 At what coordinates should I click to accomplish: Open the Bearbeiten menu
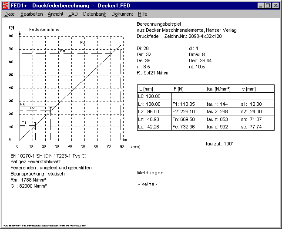coord(31,14)
